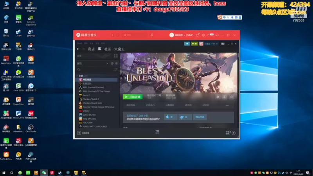Image resolution: width=313 pixels, height=176 pixels.
Task: Open friends and chat plus icon in Steam
Action: (234, 133)
